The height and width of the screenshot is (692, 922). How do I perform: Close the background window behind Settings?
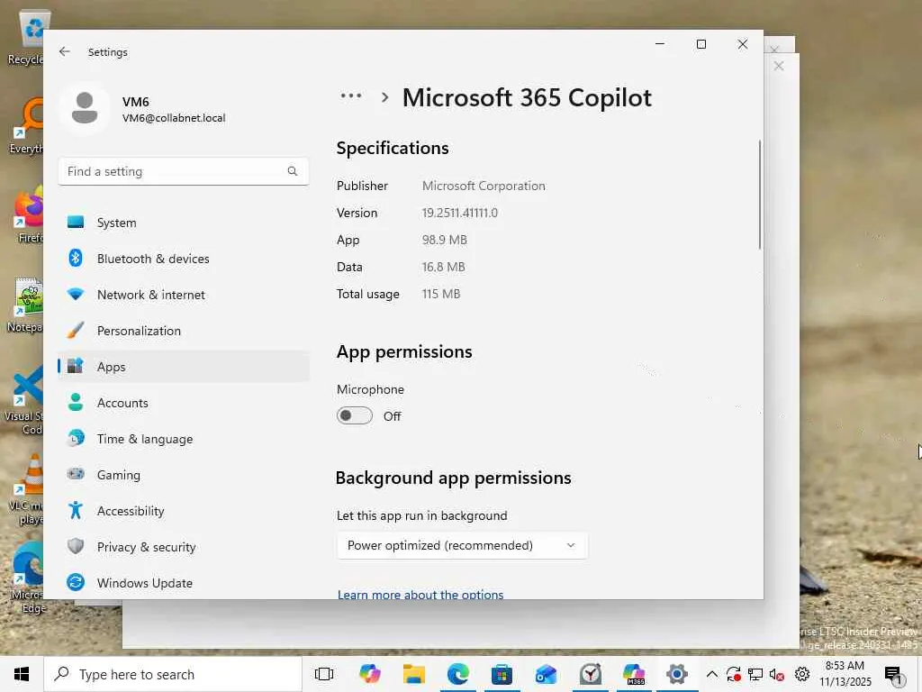coord(779,66)
